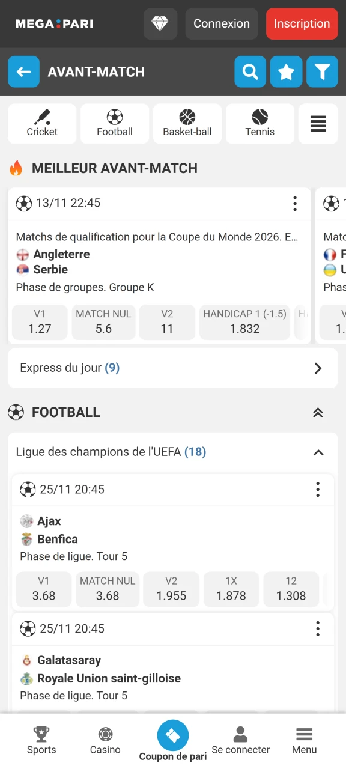The image size is (346, 769).
Task: Select the Tennis category tab
Action: pos(259,124)
